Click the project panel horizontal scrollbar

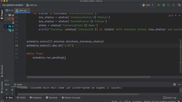click(x=7, y=80)
